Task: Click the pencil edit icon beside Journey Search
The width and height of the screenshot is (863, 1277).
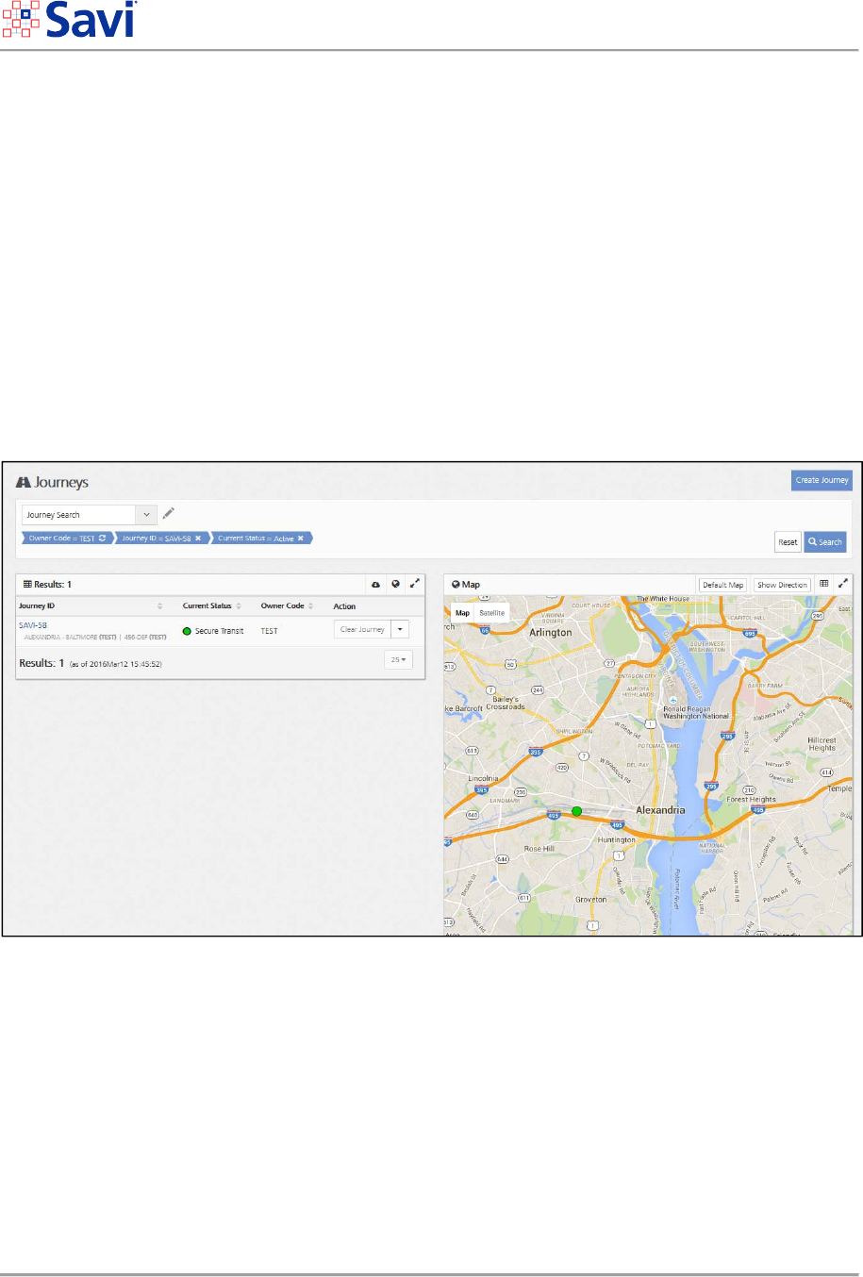Action: pyautogui.click(x=169, y=513)
